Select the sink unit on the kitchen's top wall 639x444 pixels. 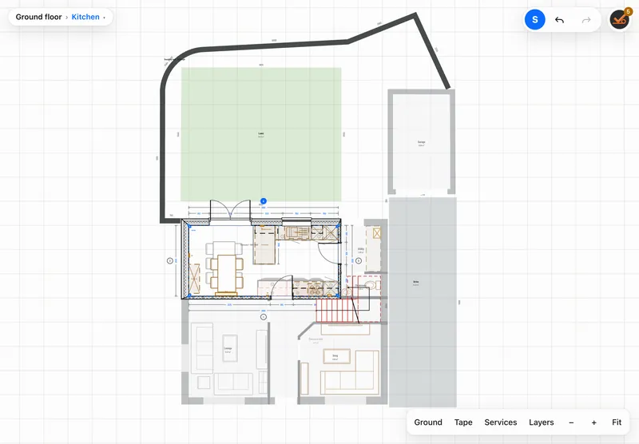tap(297, 233)
